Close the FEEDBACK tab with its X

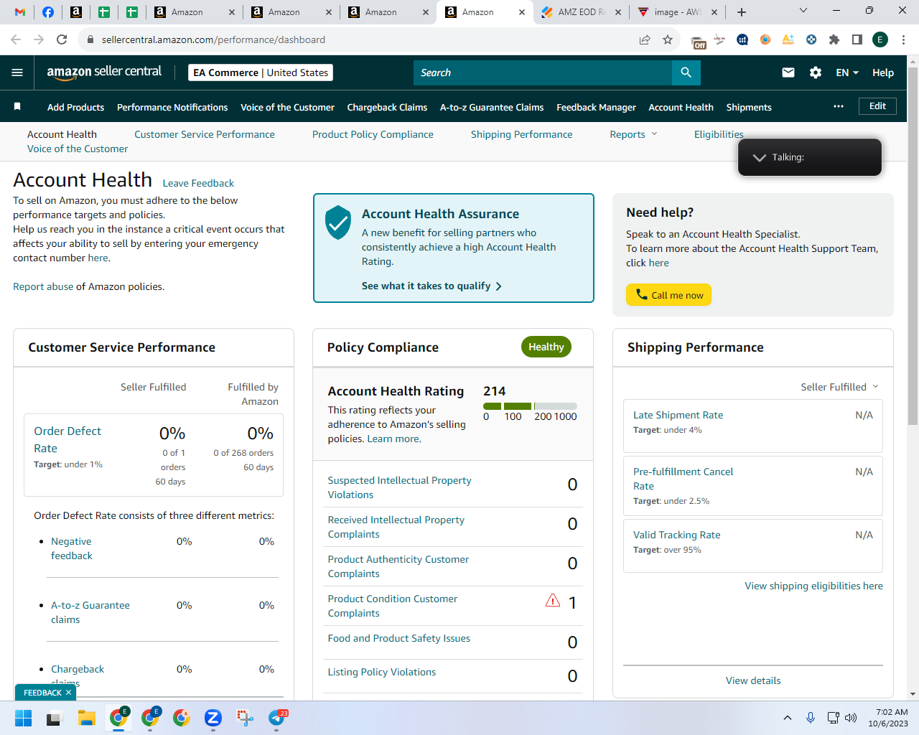68,693
